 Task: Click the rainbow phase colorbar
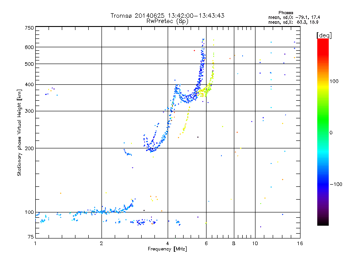pos(323,132)
